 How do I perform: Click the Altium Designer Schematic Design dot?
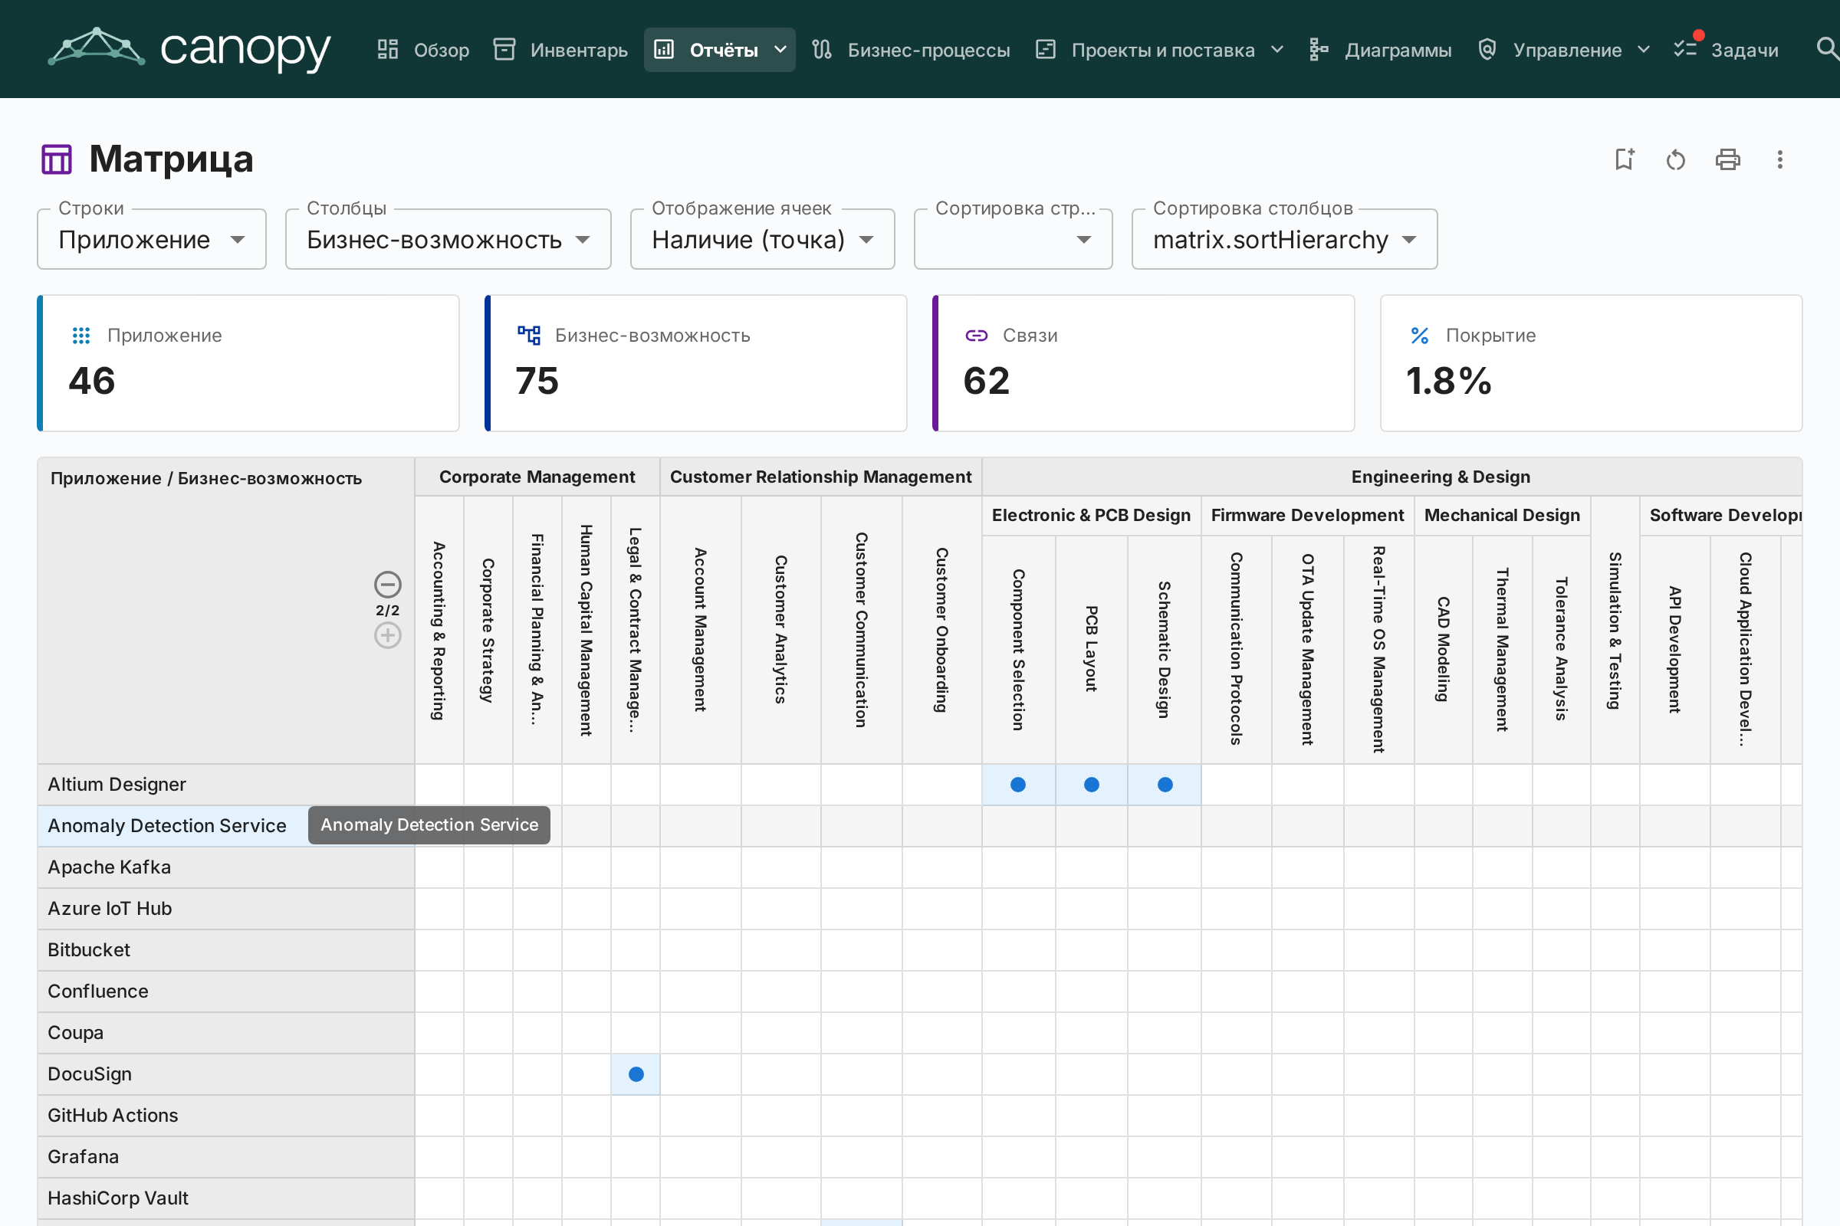1165,784
